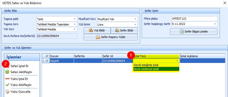Click the forklift icon on Sefer Bildir
Viewport: 228px width, 97px height.
(117, 30)
